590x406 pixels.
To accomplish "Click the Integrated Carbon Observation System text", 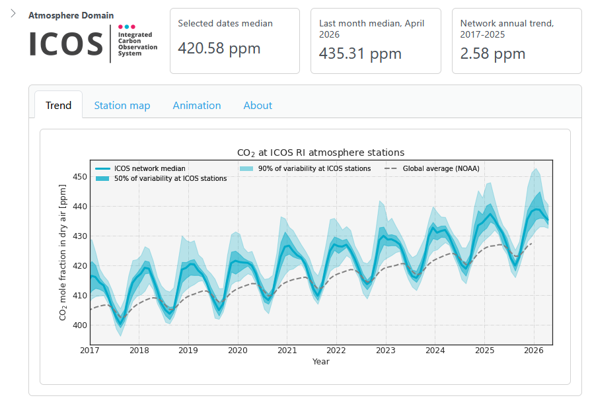I will pyautogui.click(x=137, y=44).
